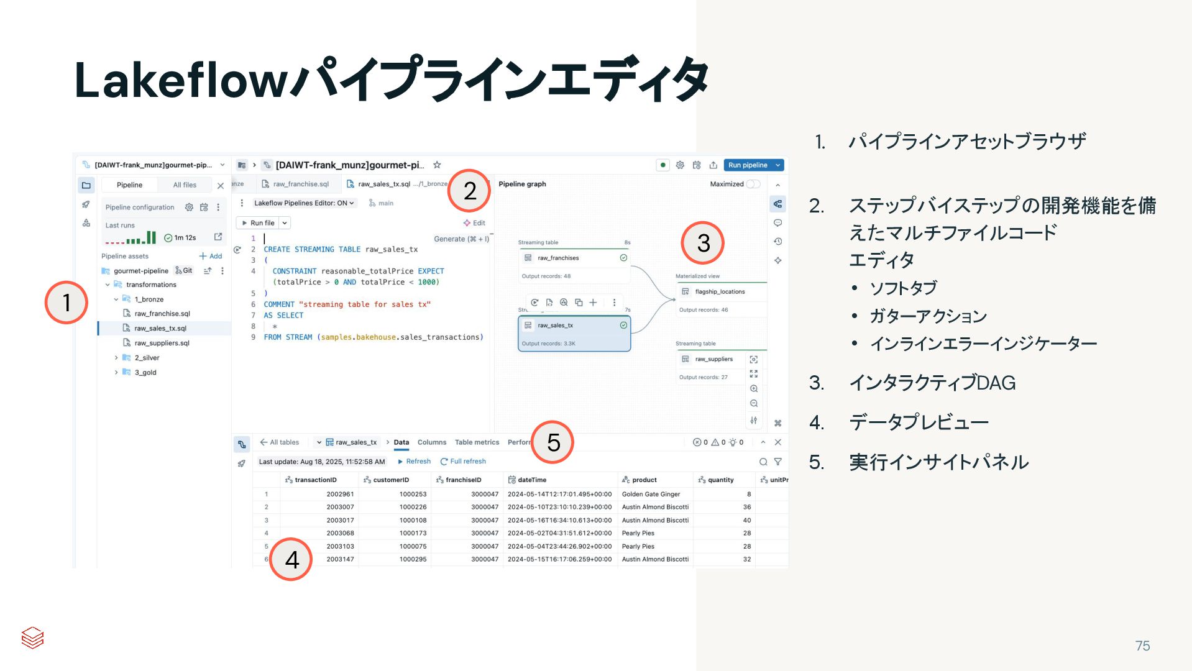Screen dimensions: 1192x671
Task: Click schedule icon in the top toolbar
Action: coord(697,165)
